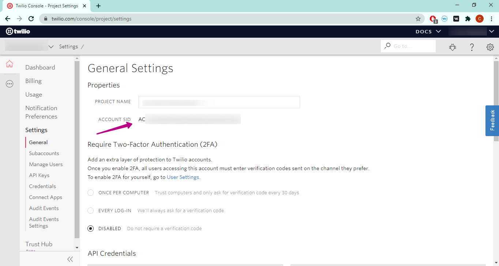Reload the page
The height and width of the screenshot is (266, 499).
[x=31, y=19]
